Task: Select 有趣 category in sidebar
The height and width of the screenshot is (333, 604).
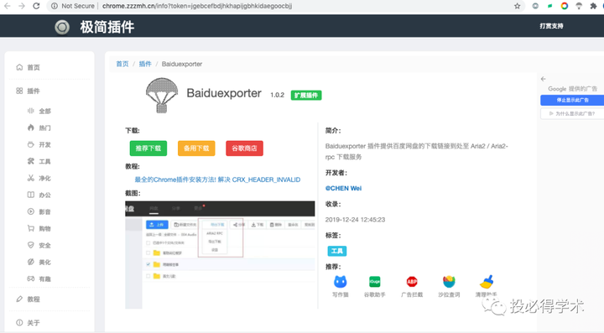Action: [x=39, y=278]
